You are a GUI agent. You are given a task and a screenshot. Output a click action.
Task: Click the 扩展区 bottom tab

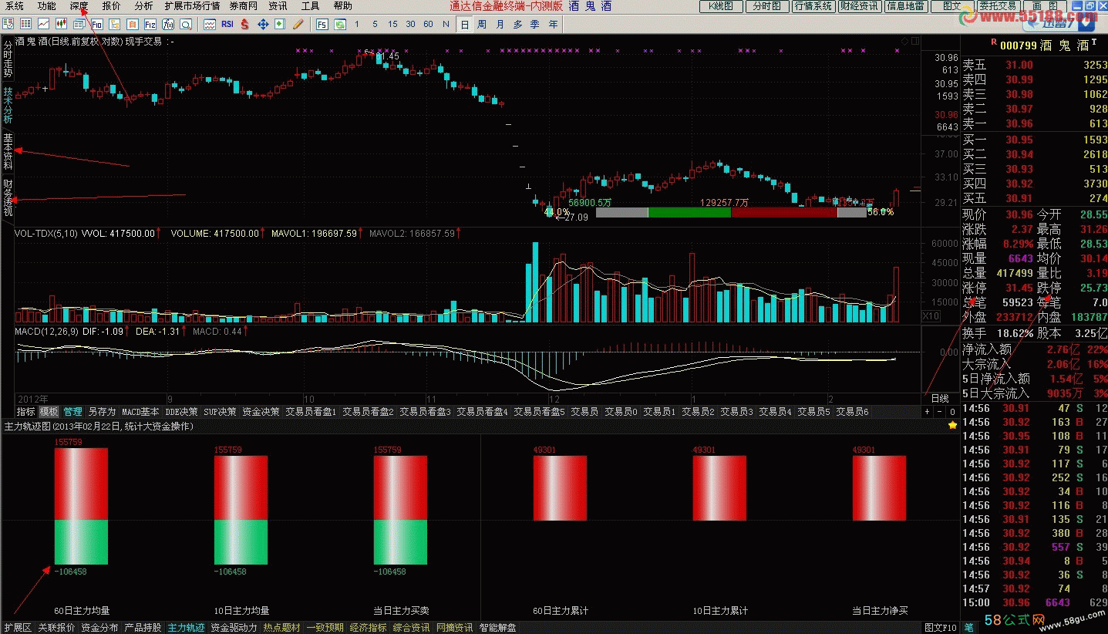[x=18, y=628]
